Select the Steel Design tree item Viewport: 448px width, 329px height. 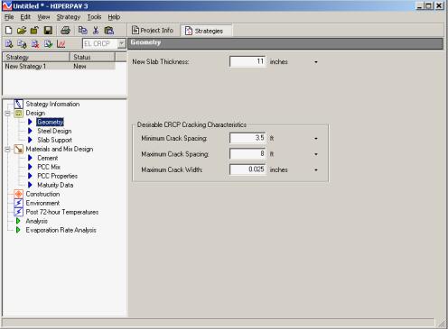click(54, 131)
